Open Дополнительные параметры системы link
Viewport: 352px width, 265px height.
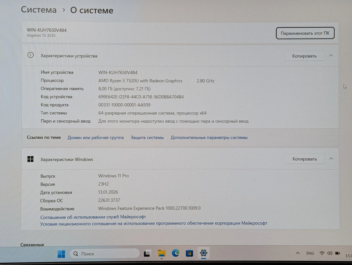click(209, 137)
